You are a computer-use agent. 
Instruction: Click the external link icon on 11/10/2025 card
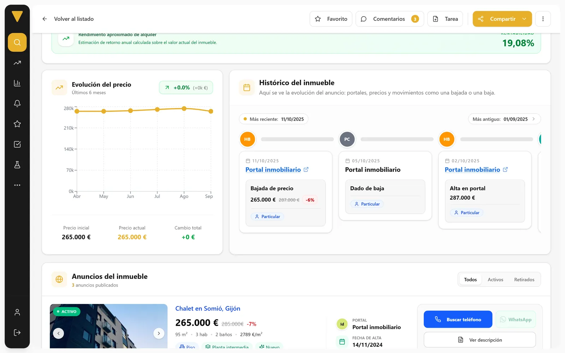pyautogui.click(x=306, y=170)
